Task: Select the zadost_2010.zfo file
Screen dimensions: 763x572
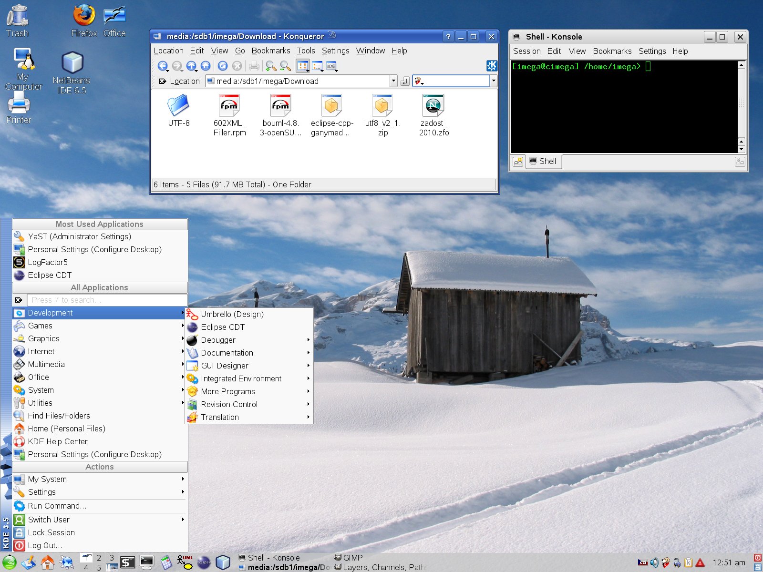Action: pos(433,115)
